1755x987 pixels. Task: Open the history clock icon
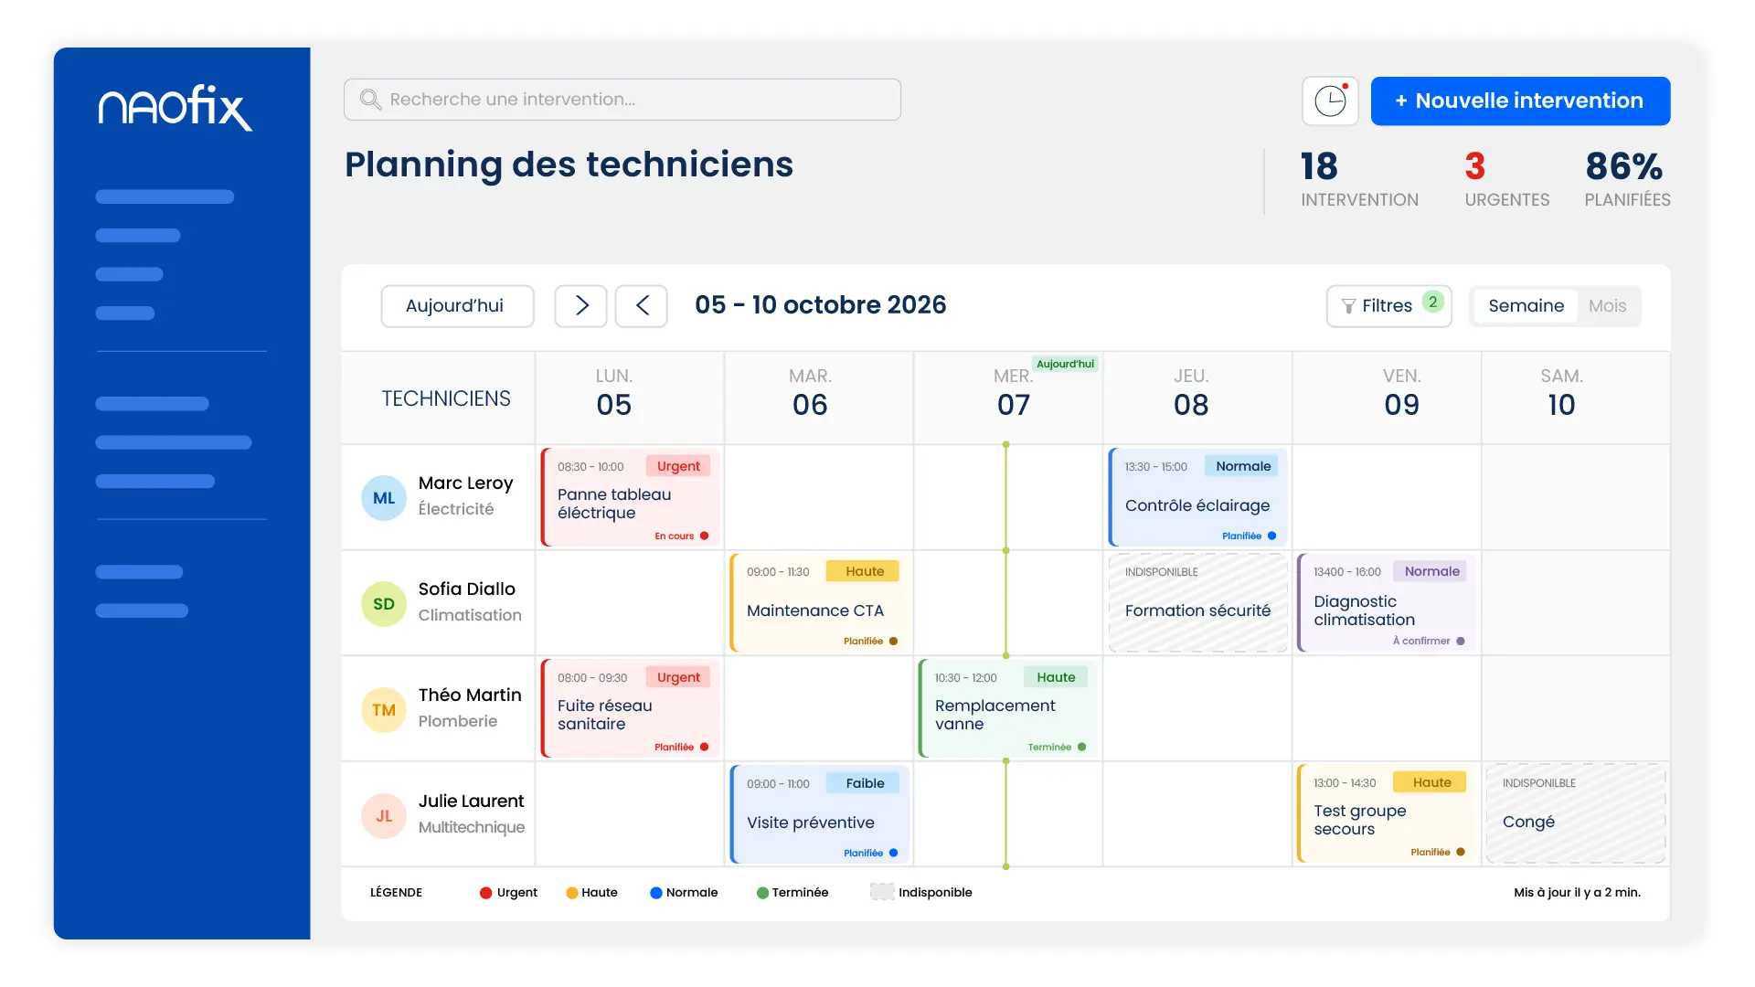coord(1330,101)
